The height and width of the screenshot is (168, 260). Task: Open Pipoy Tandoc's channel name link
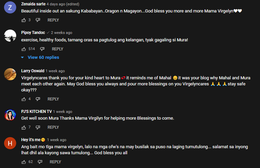33,32
